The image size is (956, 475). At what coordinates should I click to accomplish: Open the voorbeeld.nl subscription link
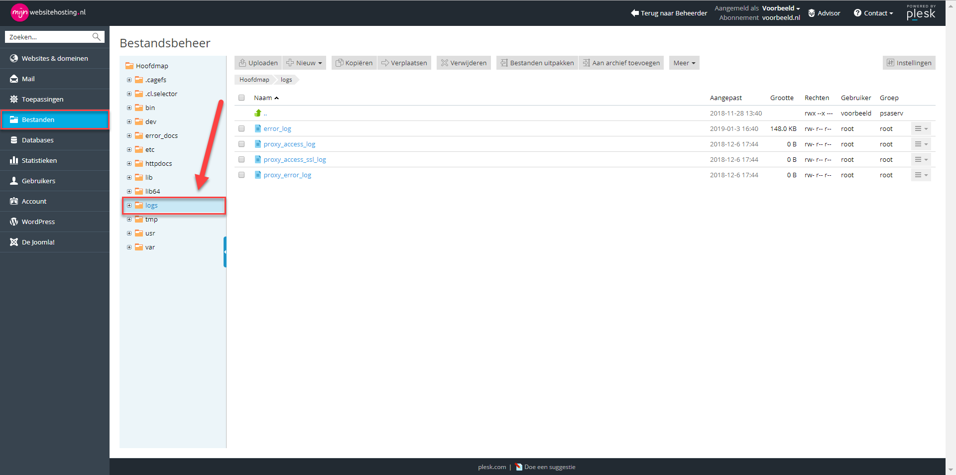coord(781,17)
